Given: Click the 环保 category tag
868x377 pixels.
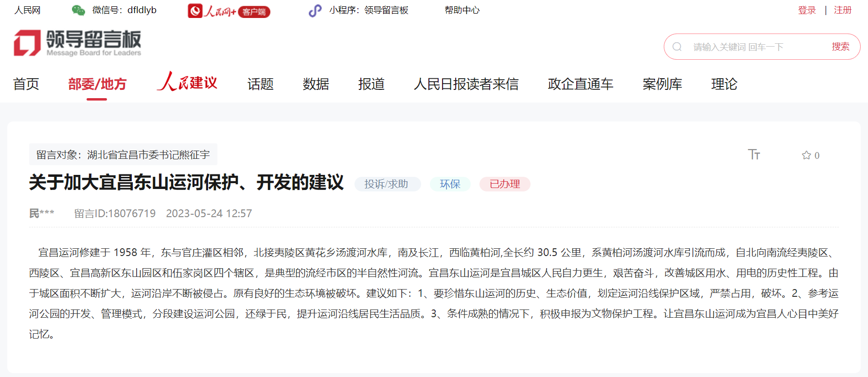Looking at the screenshot, I should [x=450, y=184].
